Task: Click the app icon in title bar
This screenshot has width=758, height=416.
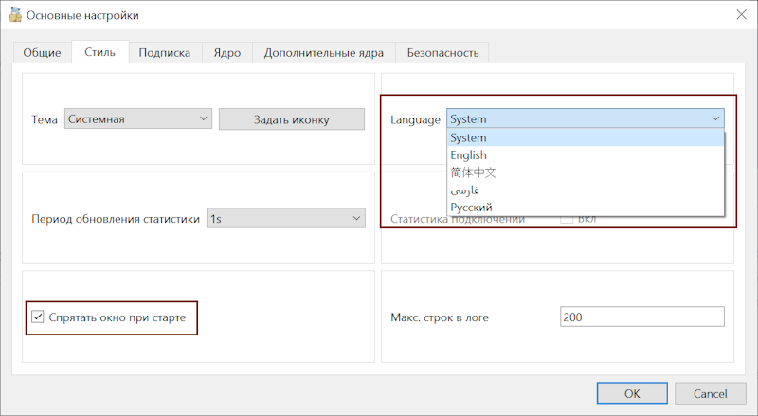Action: click(14, 14)
